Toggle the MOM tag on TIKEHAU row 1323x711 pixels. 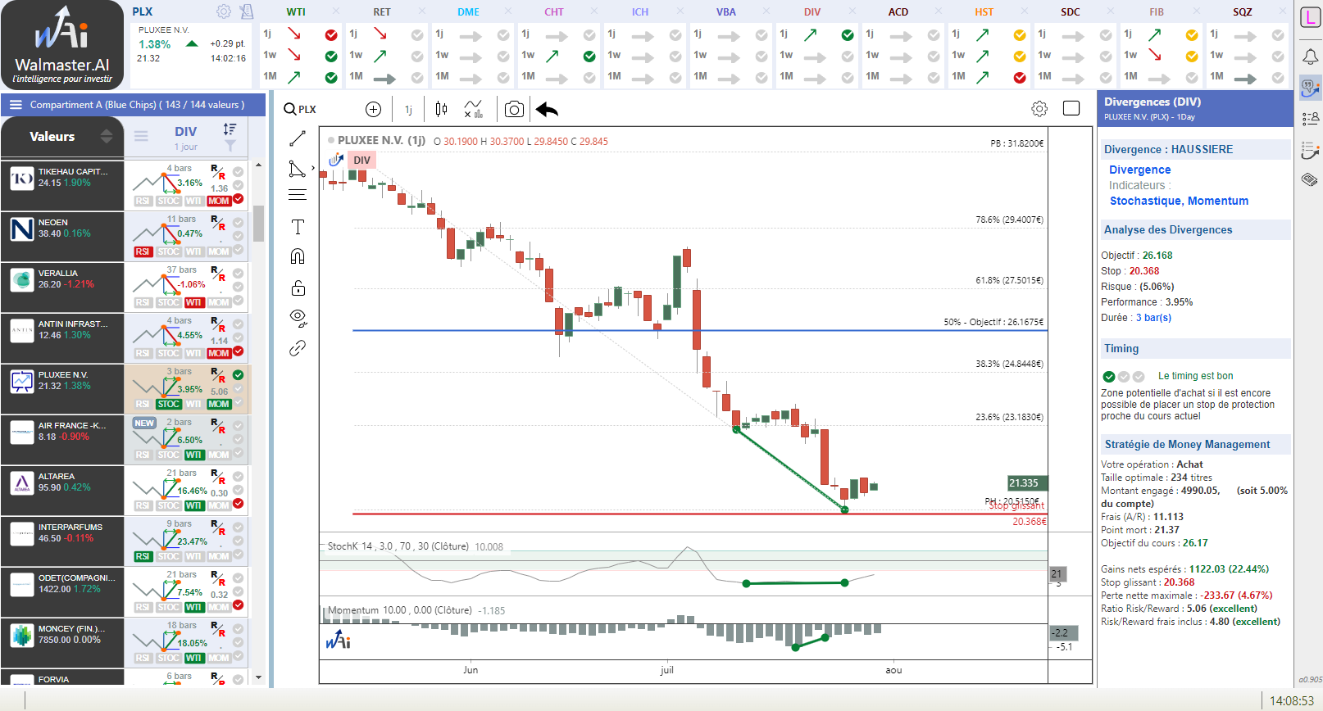(x=219, y=201)
